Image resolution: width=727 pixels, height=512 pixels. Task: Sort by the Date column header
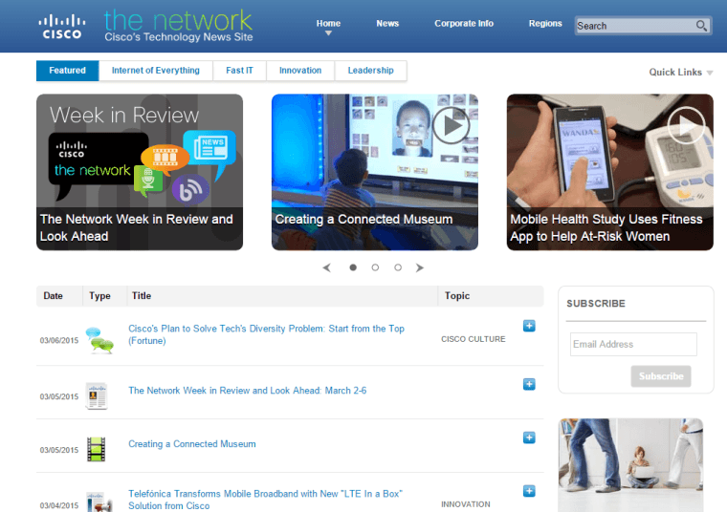pyautogui.click(x=53, y=296)
